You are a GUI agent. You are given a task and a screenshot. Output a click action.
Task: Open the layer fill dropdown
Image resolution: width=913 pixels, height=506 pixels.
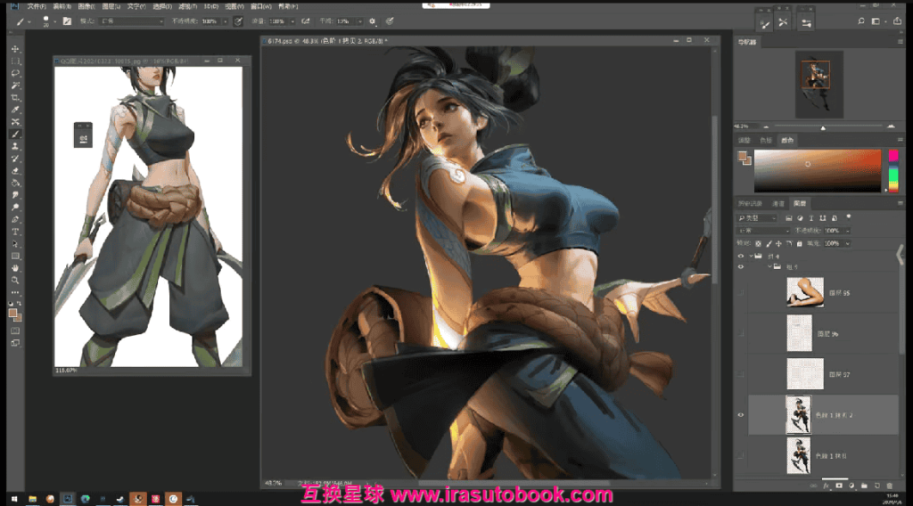click(x=848, y=244)
